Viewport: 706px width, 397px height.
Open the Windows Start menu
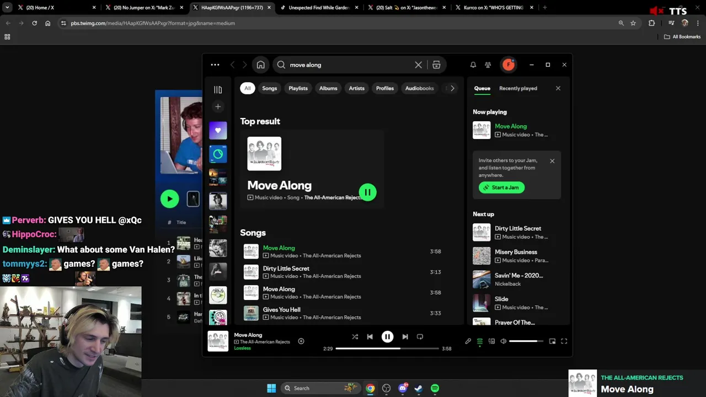tap(271, 388)
